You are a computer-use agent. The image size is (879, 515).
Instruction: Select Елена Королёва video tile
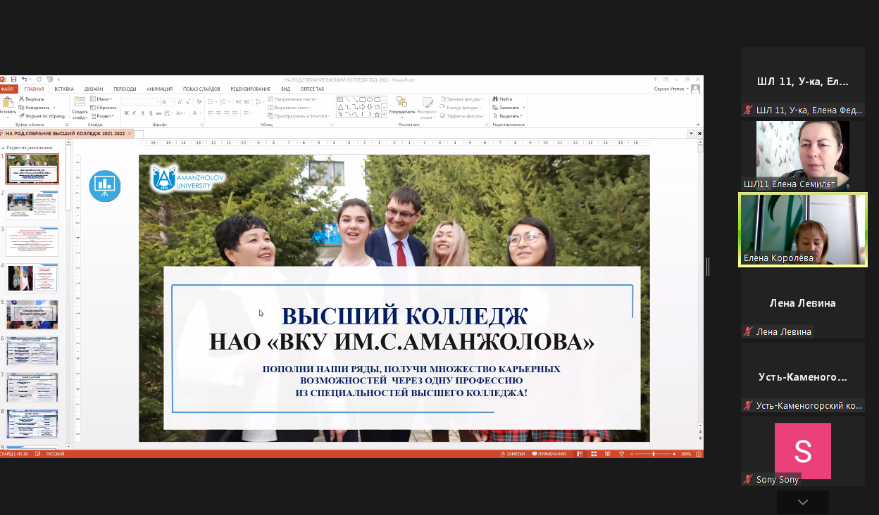(x=803, y=230)
